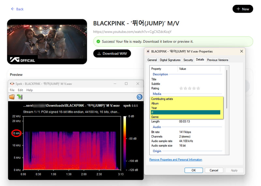Select the Album property row
The width and height of the screenshot is (261, 186).
(186, 103)
